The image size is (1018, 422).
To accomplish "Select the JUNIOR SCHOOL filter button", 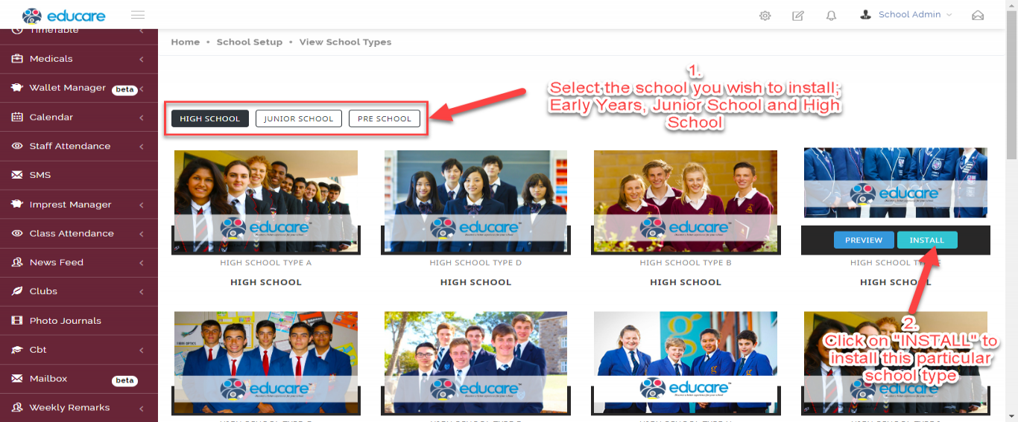I will [x=299, y=118].
